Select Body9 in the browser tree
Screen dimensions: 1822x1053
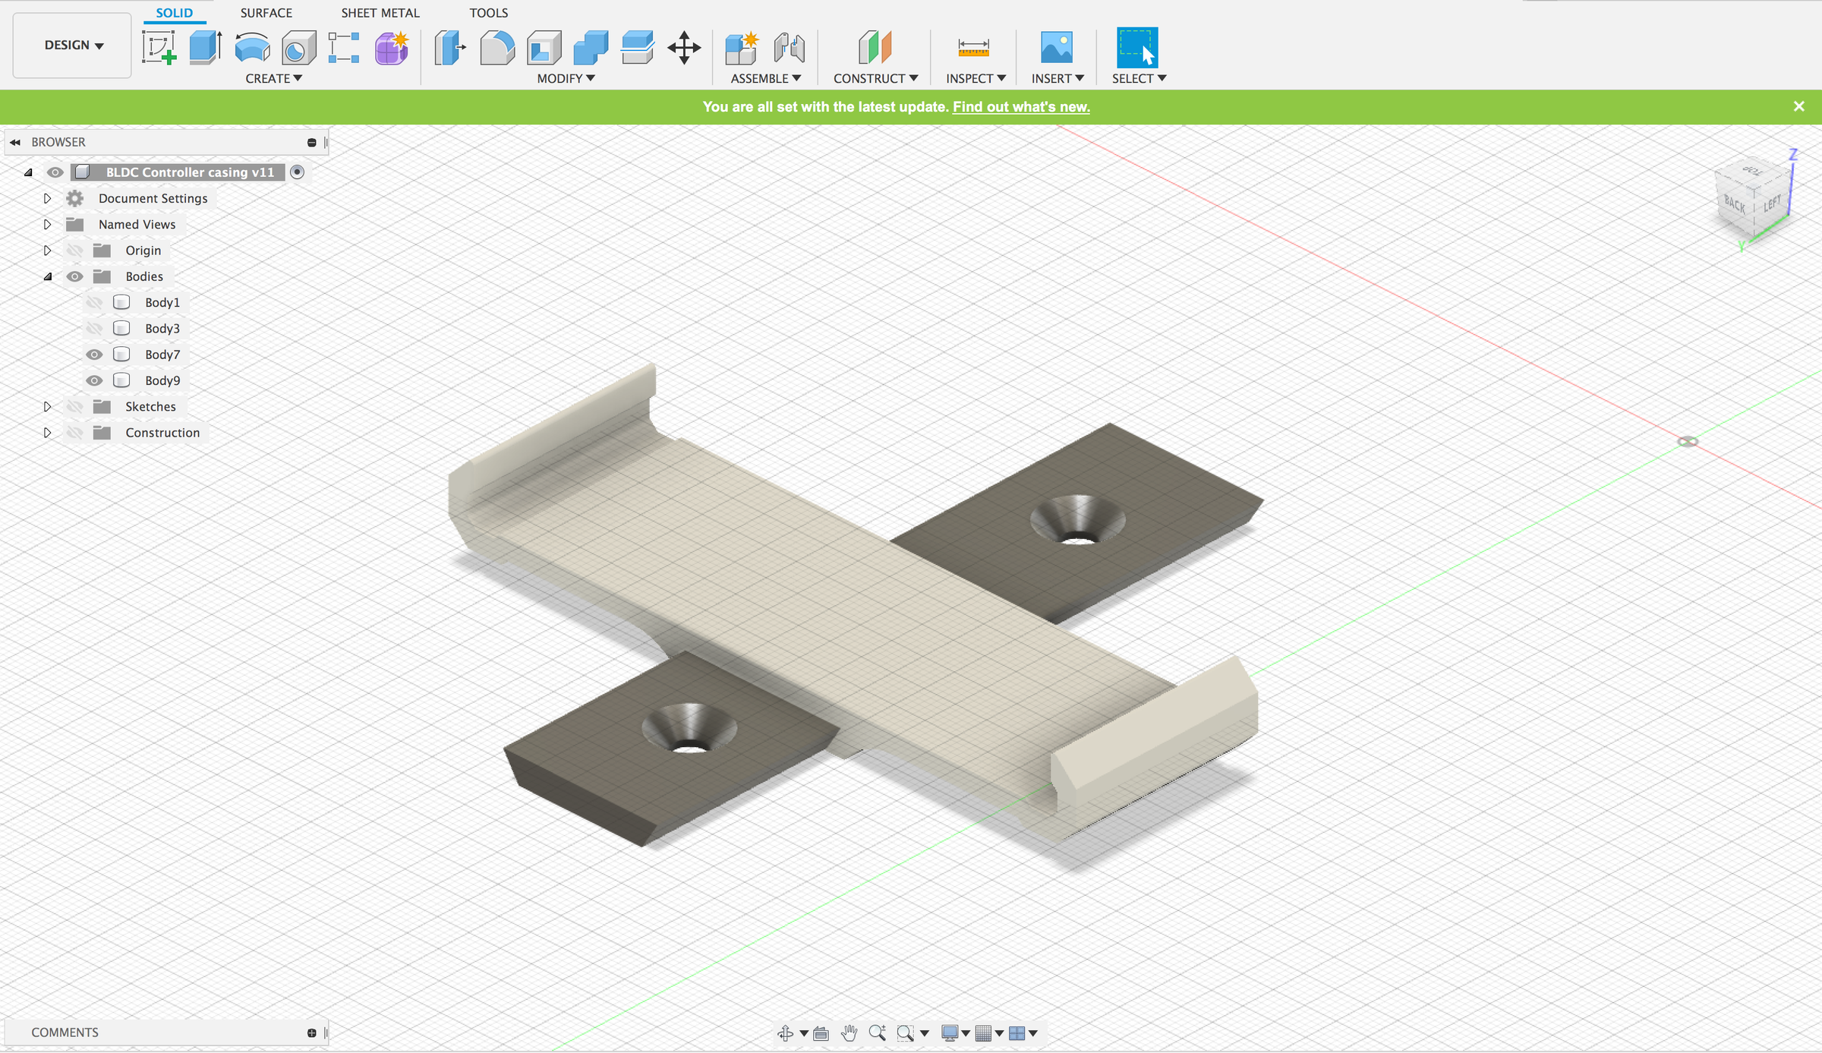[162, 380]
